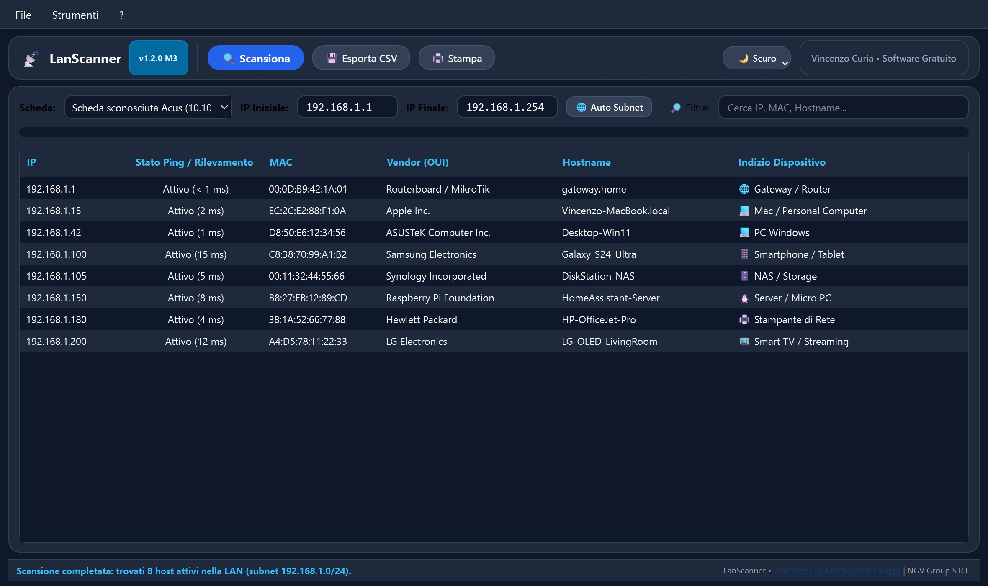Click the LanScanner satellite dish logo

tap(31, 59)
